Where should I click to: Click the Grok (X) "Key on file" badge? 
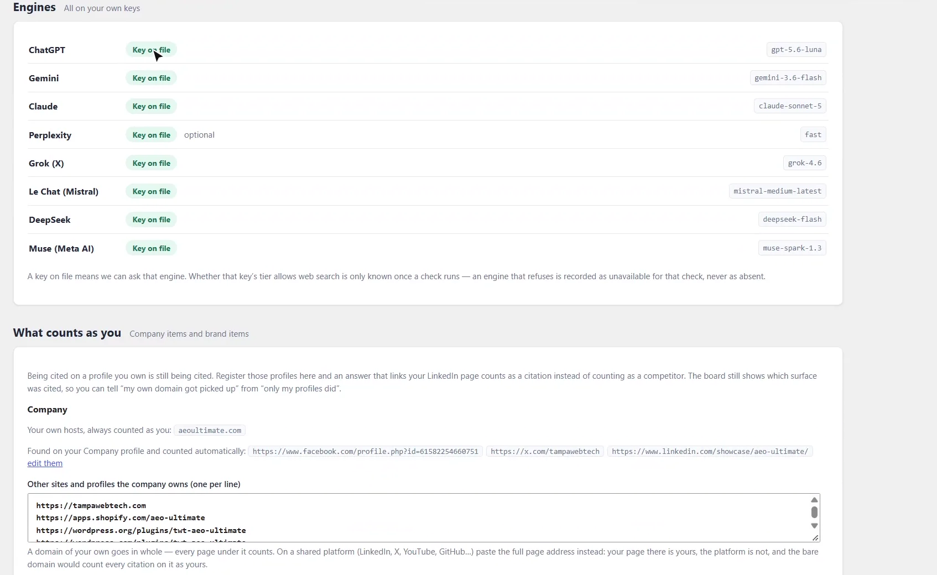[151, 163]
